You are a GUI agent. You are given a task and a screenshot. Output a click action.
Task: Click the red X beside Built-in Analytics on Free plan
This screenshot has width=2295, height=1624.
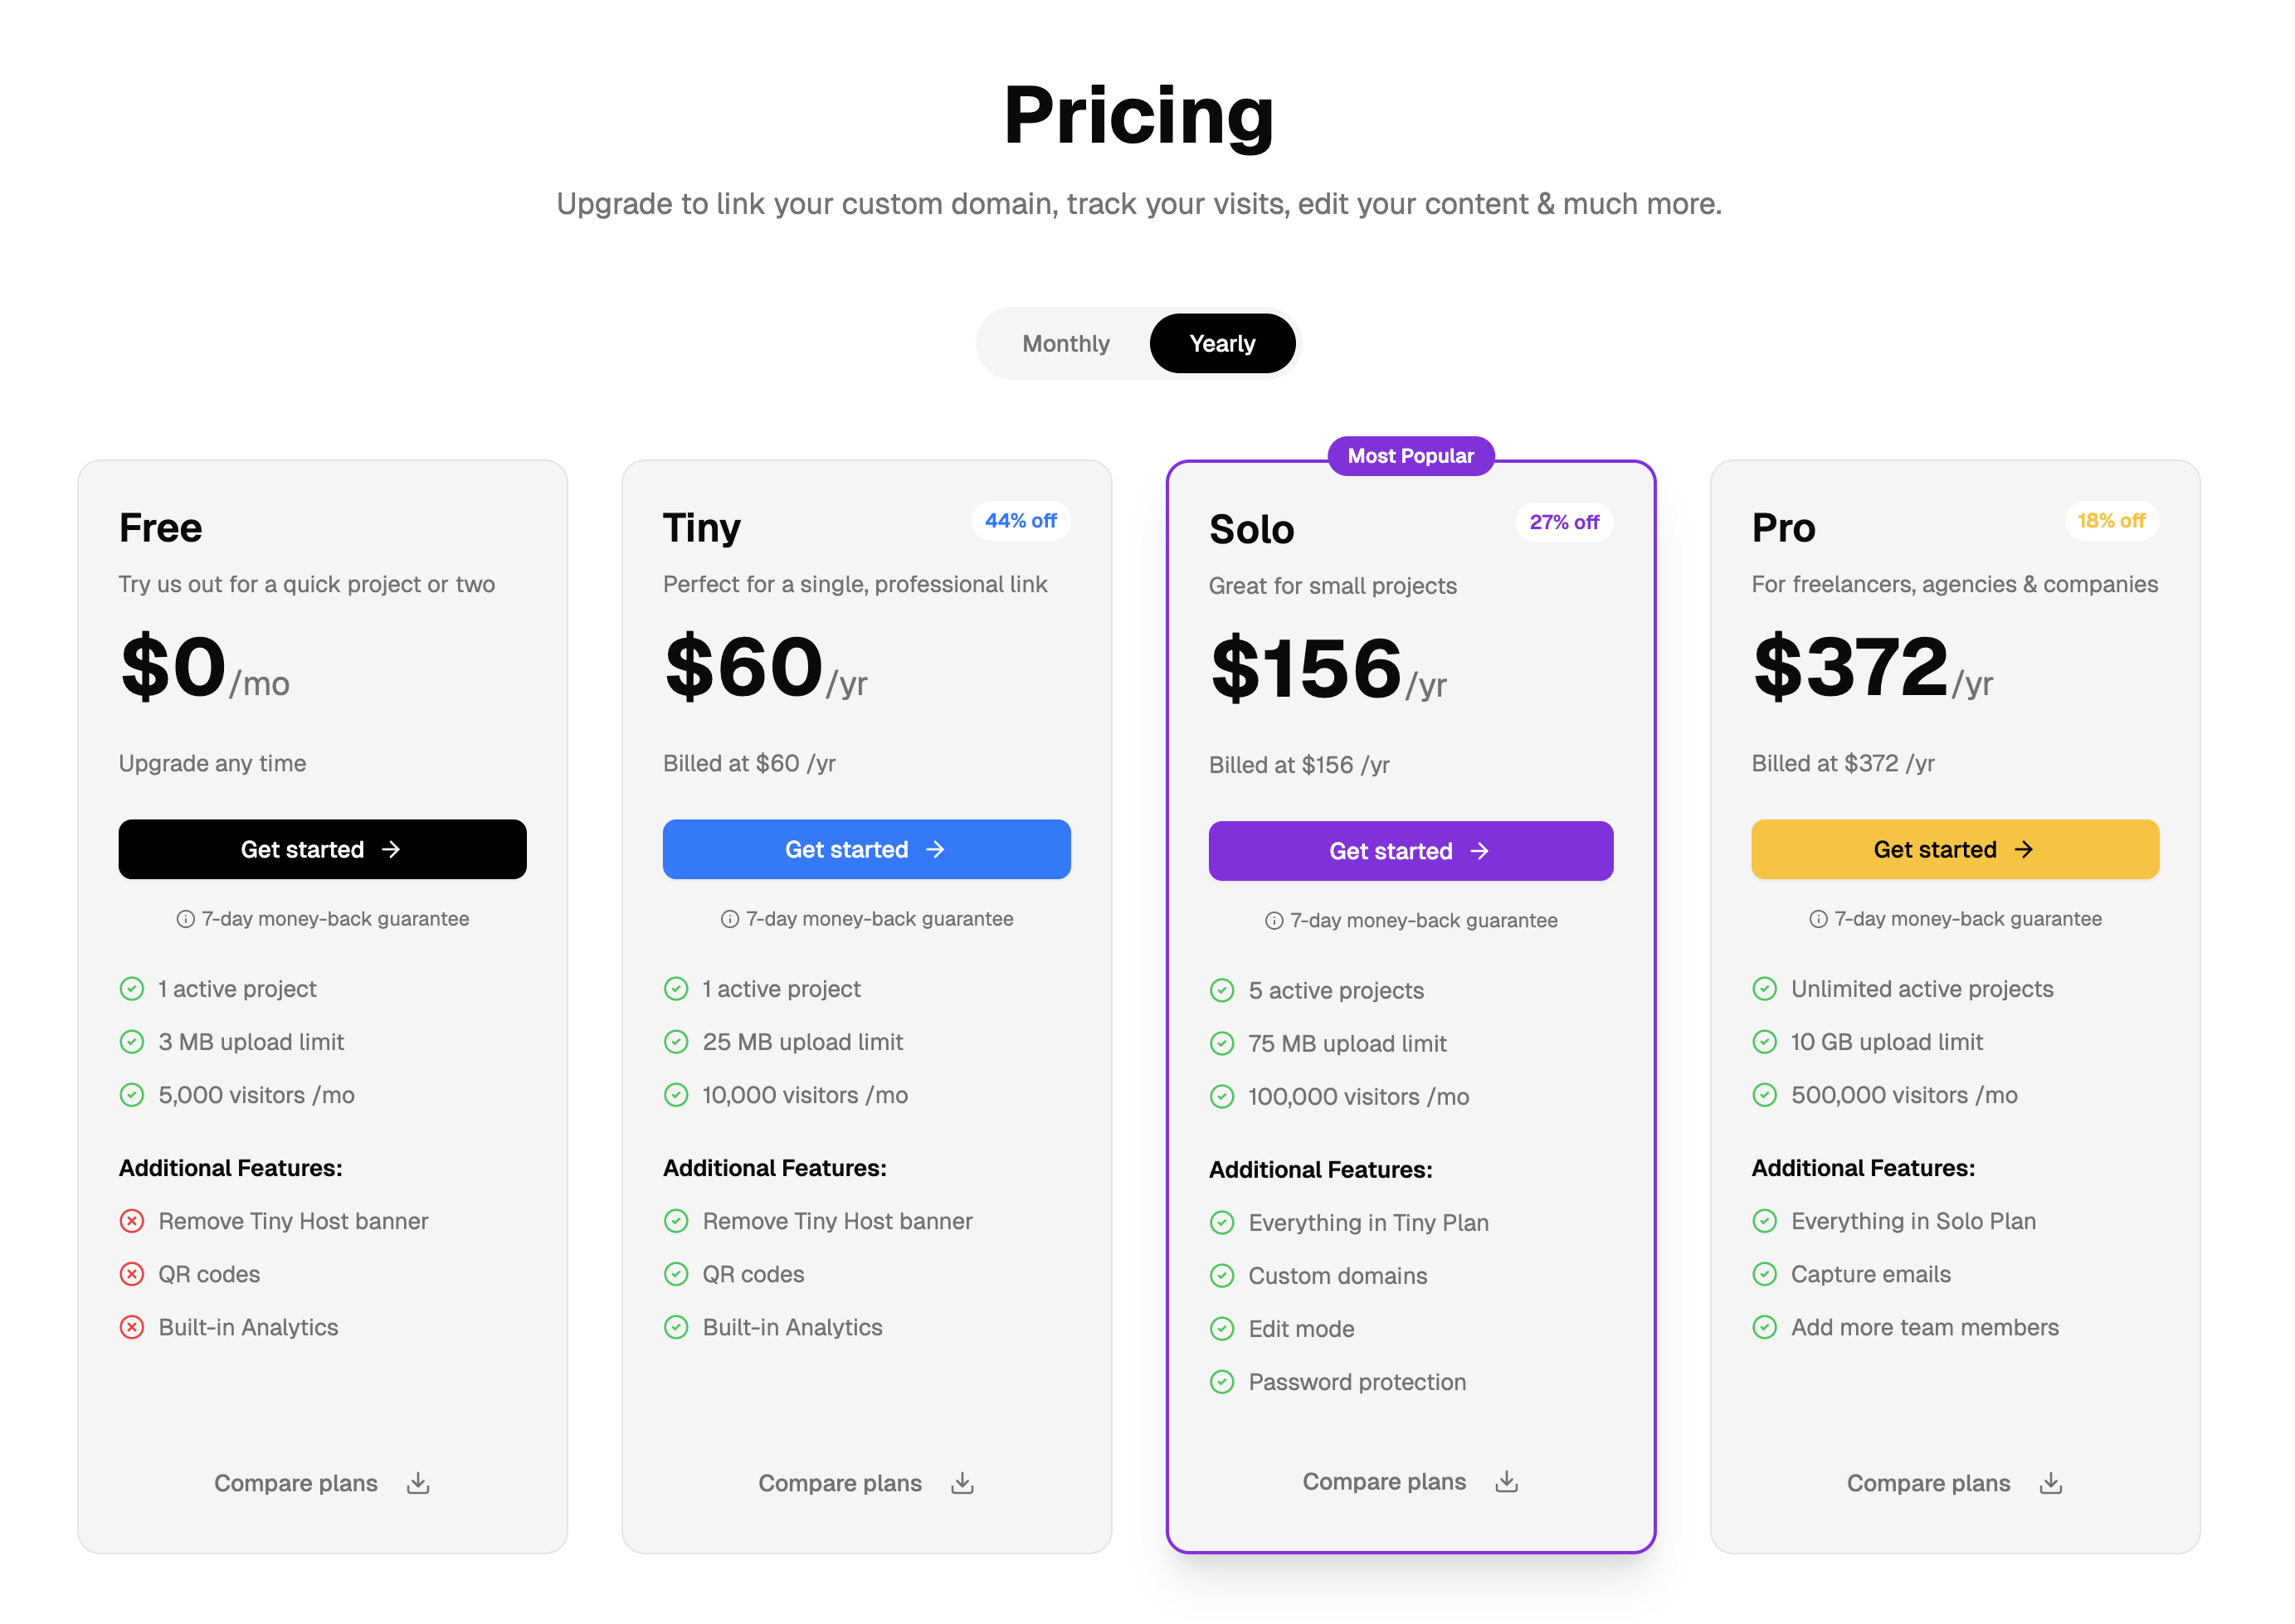point(133,1327)
